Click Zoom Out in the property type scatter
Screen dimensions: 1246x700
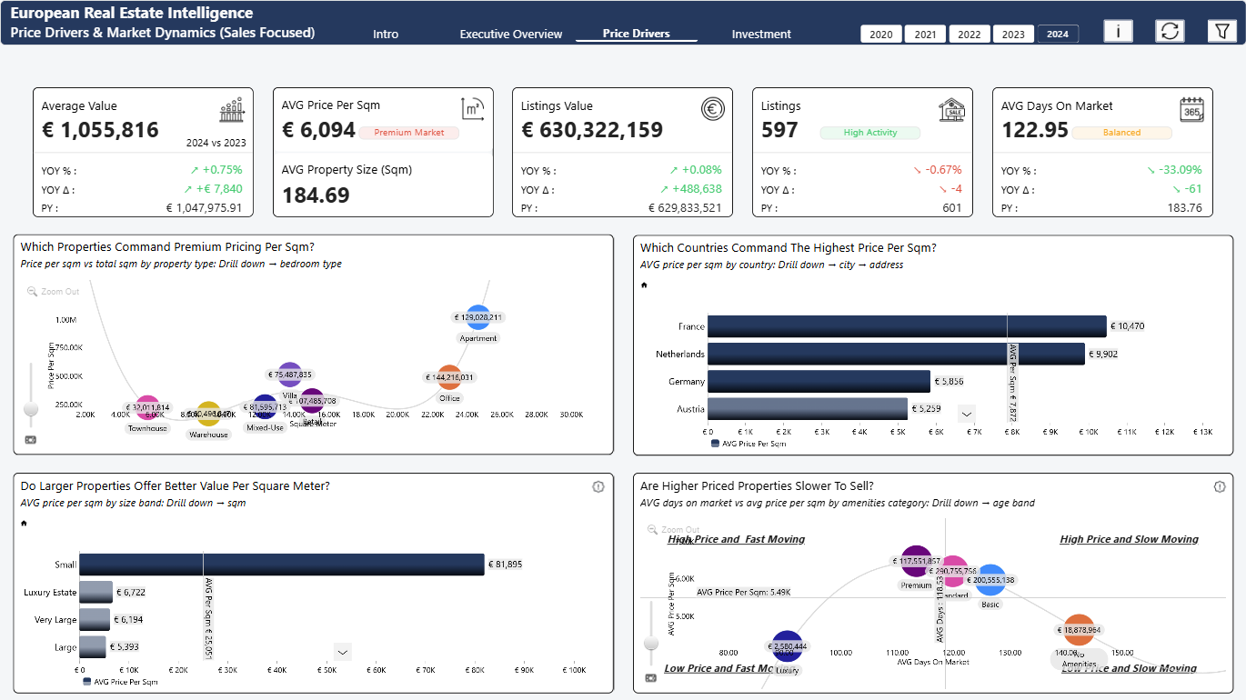[x=54, y=291]
